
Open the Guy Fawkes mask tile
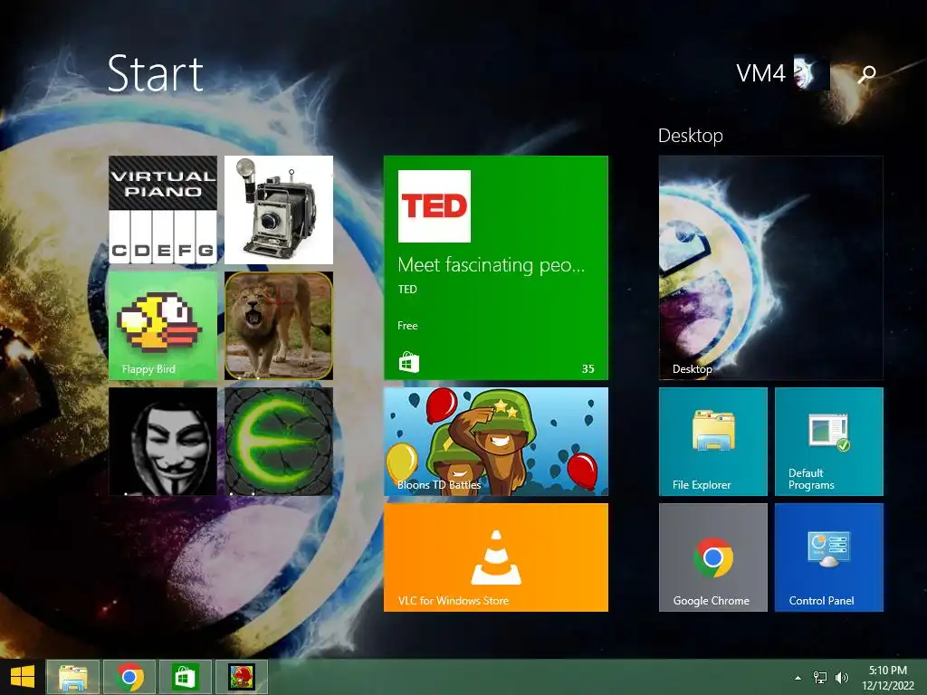(x=163, y=442)
